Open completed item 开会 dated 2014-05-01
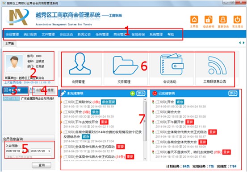247x172 pixels. pos(165,102)
